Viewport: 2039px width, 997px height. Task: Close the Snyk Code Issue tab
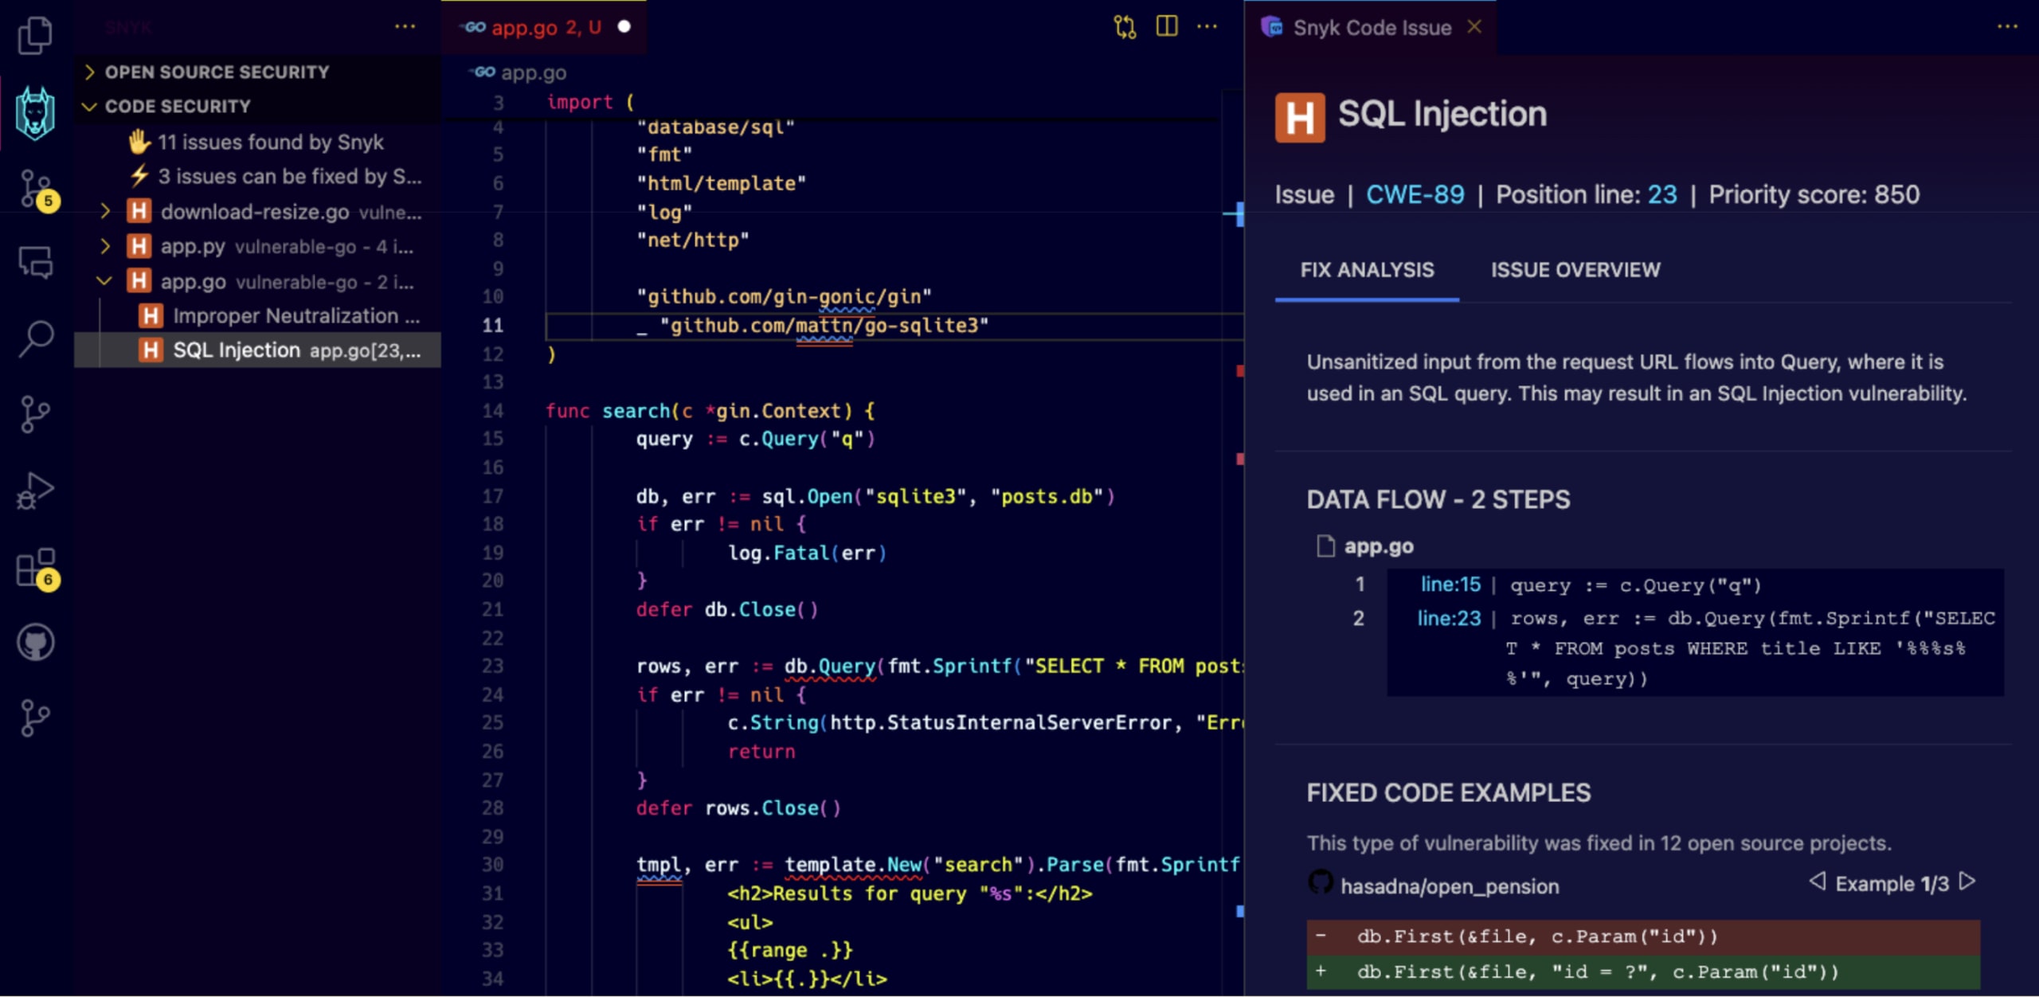(1474, 26)
